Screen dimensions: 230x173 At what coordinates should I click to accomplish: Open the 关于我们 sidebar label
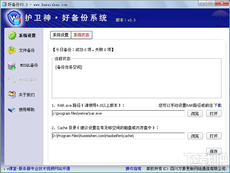tap(26, 95)
